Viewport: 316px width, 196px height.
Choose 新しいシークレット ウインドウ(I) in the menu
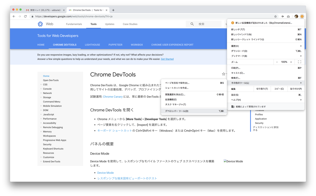(x=247, y=39)
